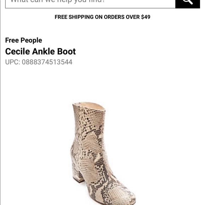Click the placeholder text inside the search box
Screen dimensions: 205x205
[58, 1]
